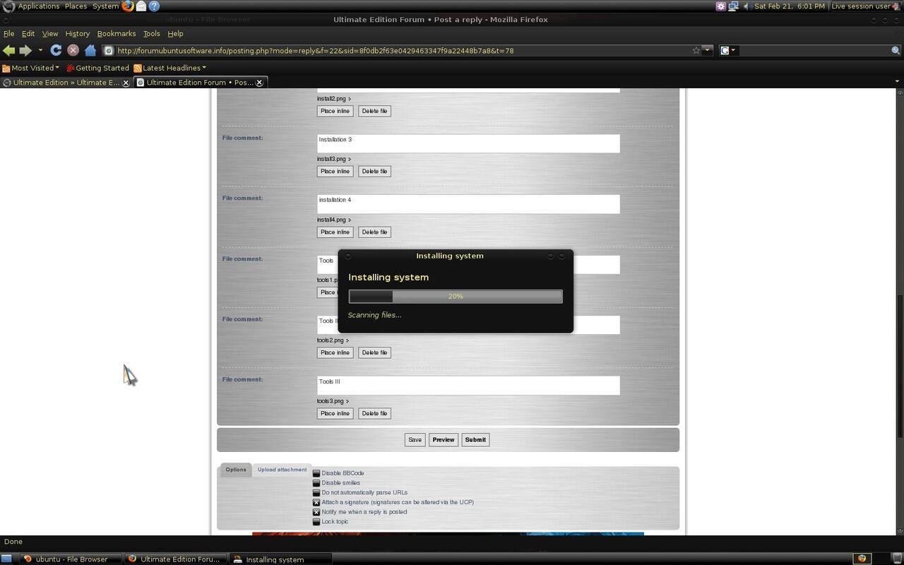Open the Bookmarks menu
The width and height of the screenshot is (904, 565).
click(x=117, y=33)
